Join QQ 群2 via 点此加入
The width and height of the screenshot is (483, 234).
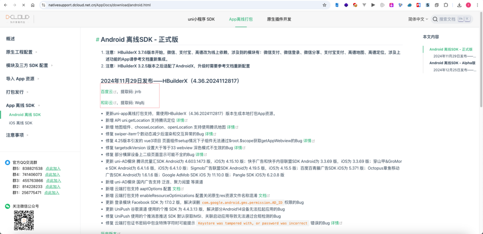(53, 186)
